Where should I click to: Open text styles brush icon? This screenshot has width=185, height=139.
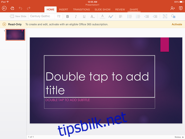click(x=111, y=16)
